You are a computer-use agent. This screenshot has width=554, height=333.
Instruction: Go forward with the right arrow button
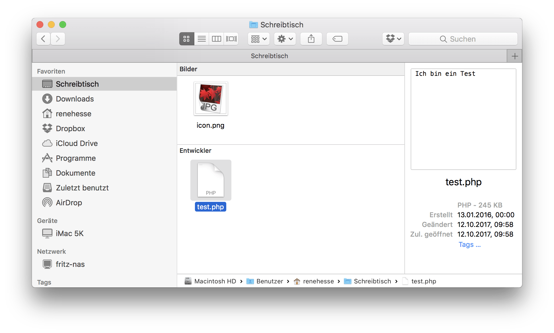tap(58, 39)
